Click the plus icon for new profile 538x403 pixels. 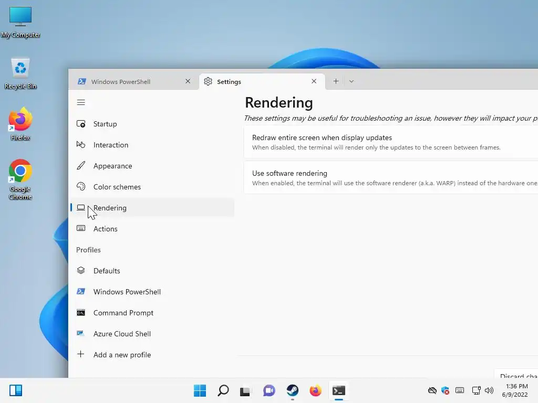click(x=80, y=354)
